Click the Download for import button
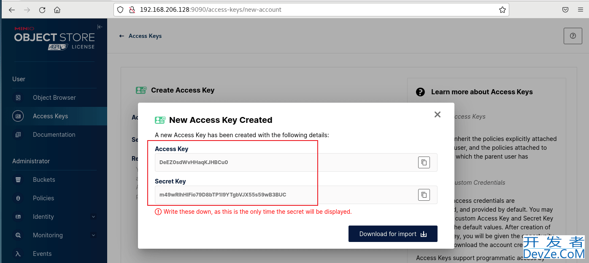 393,234
